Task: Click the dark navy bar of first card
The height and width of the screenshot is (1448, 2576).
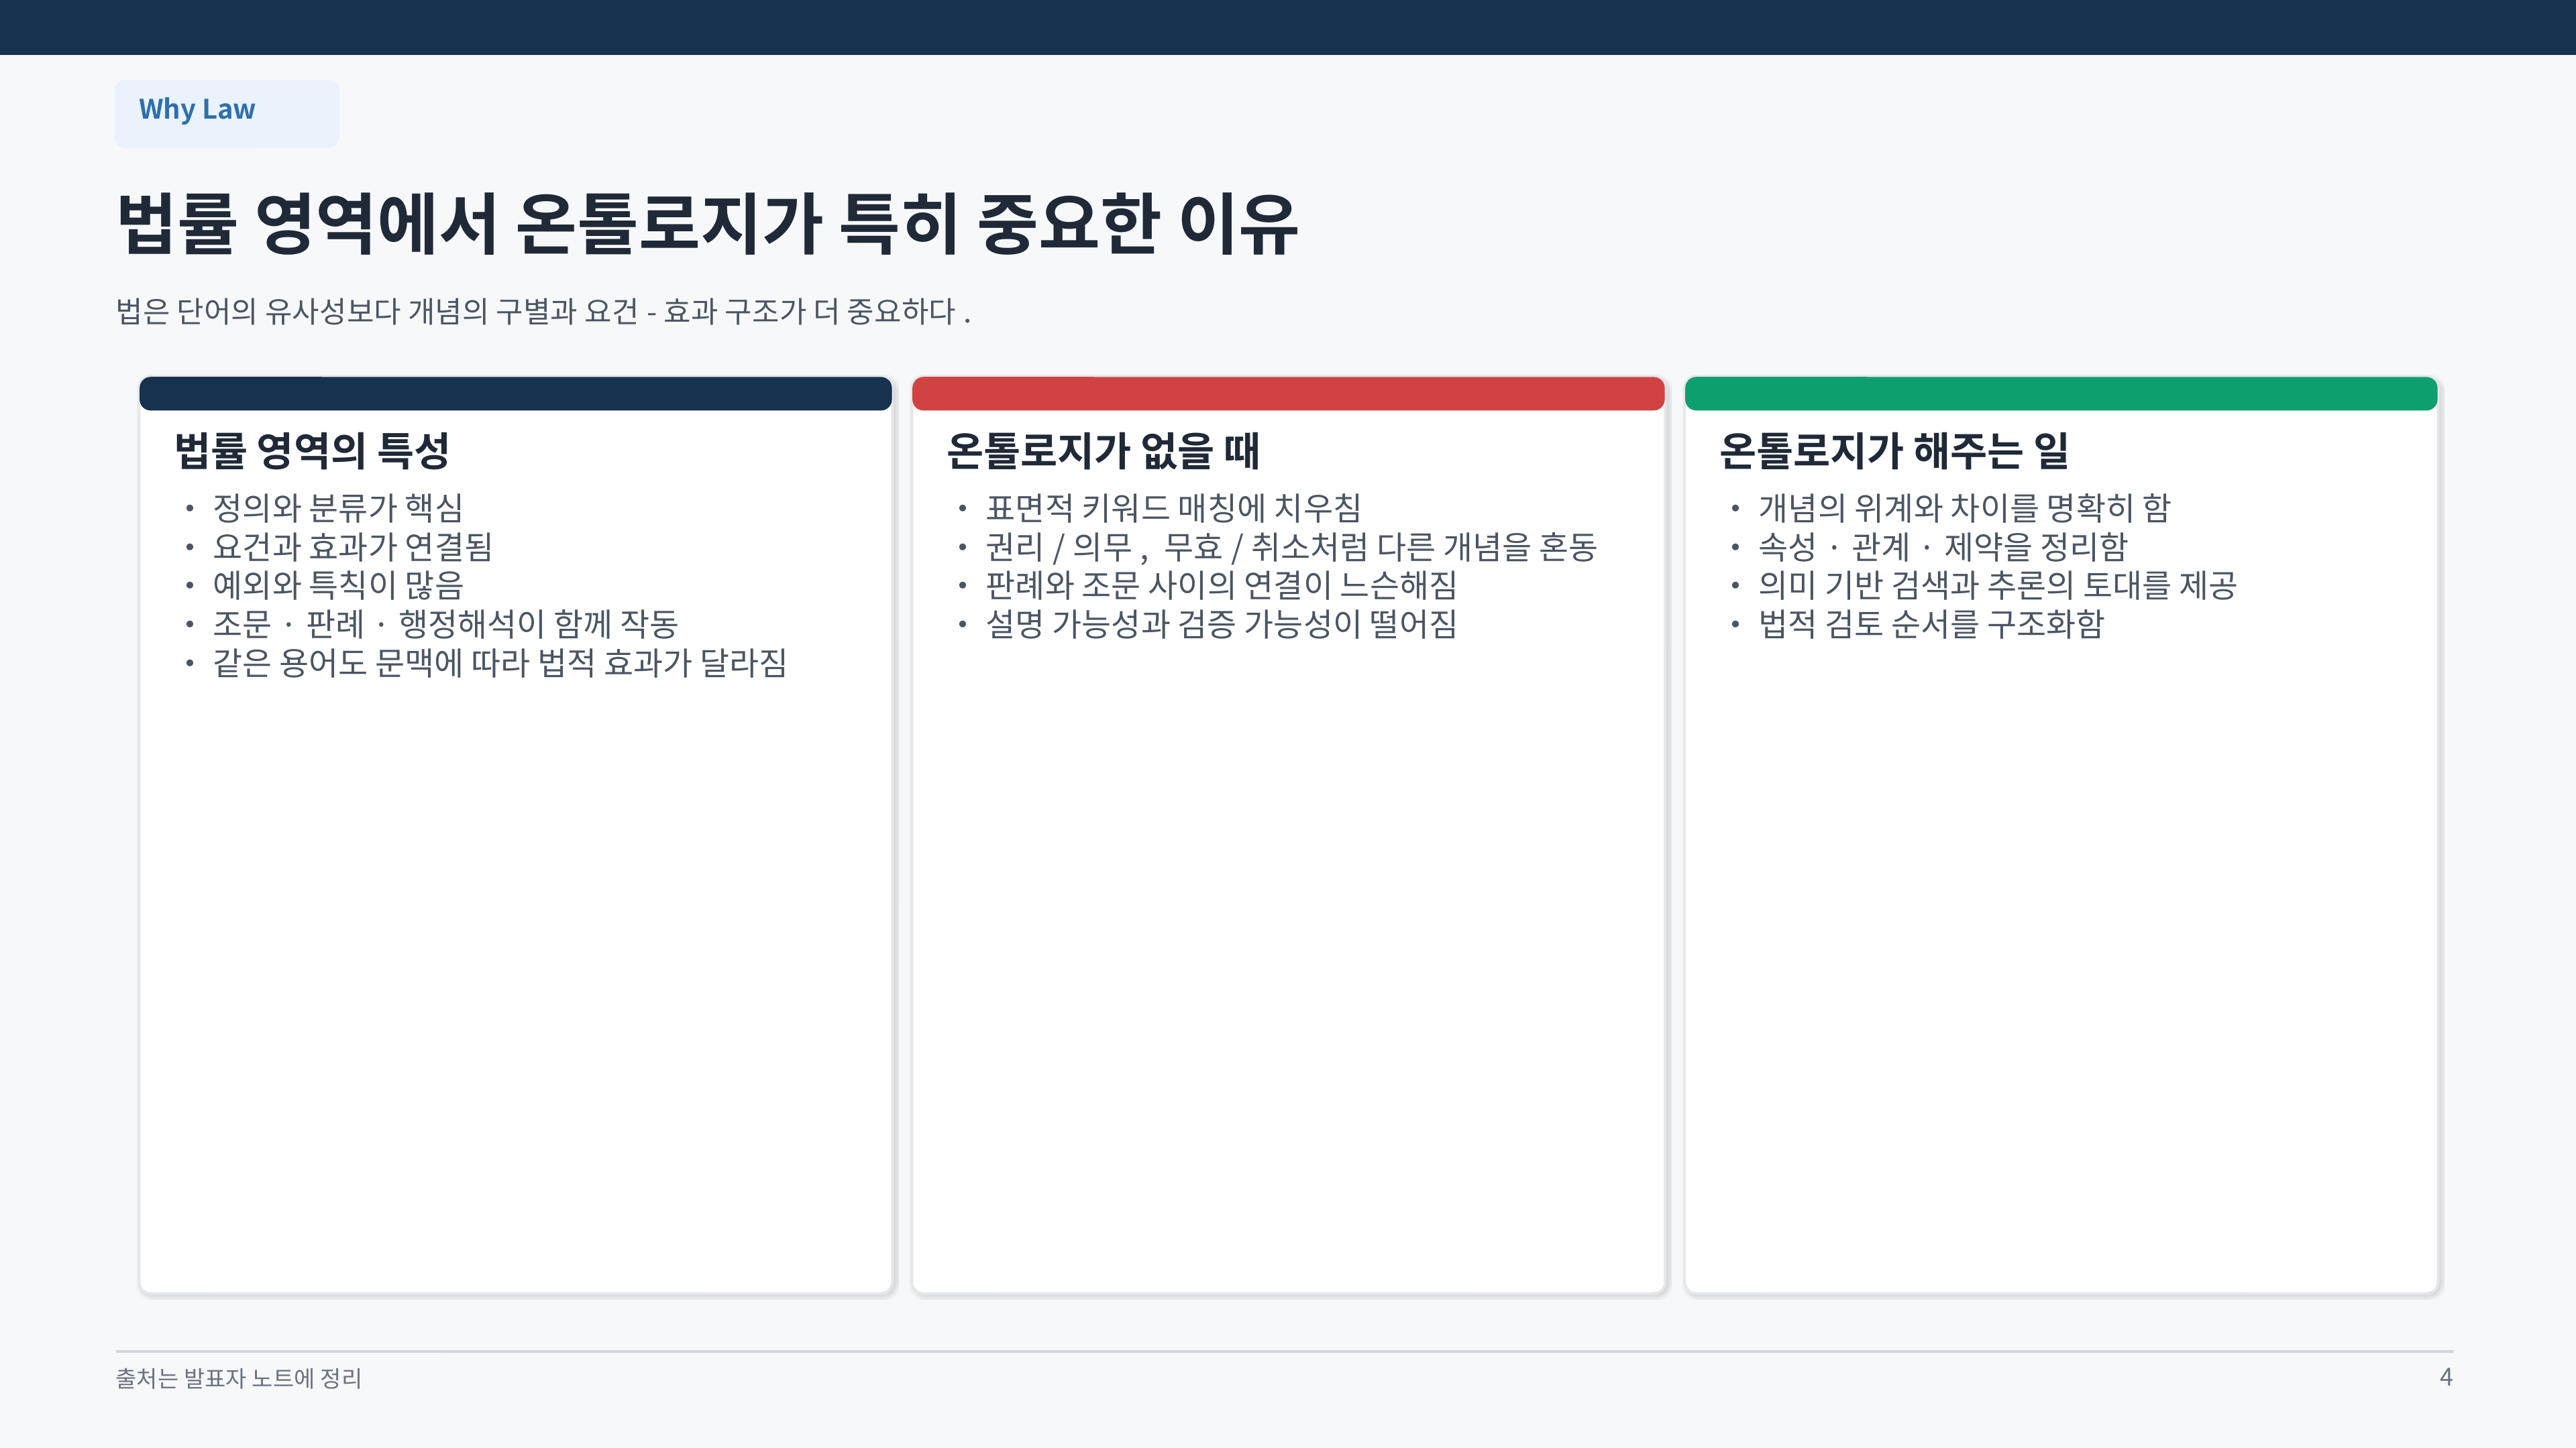Action: [x=515, y=394]
